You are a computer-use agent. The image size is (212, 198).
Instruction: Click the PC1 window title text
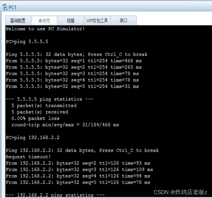(12, 7)
